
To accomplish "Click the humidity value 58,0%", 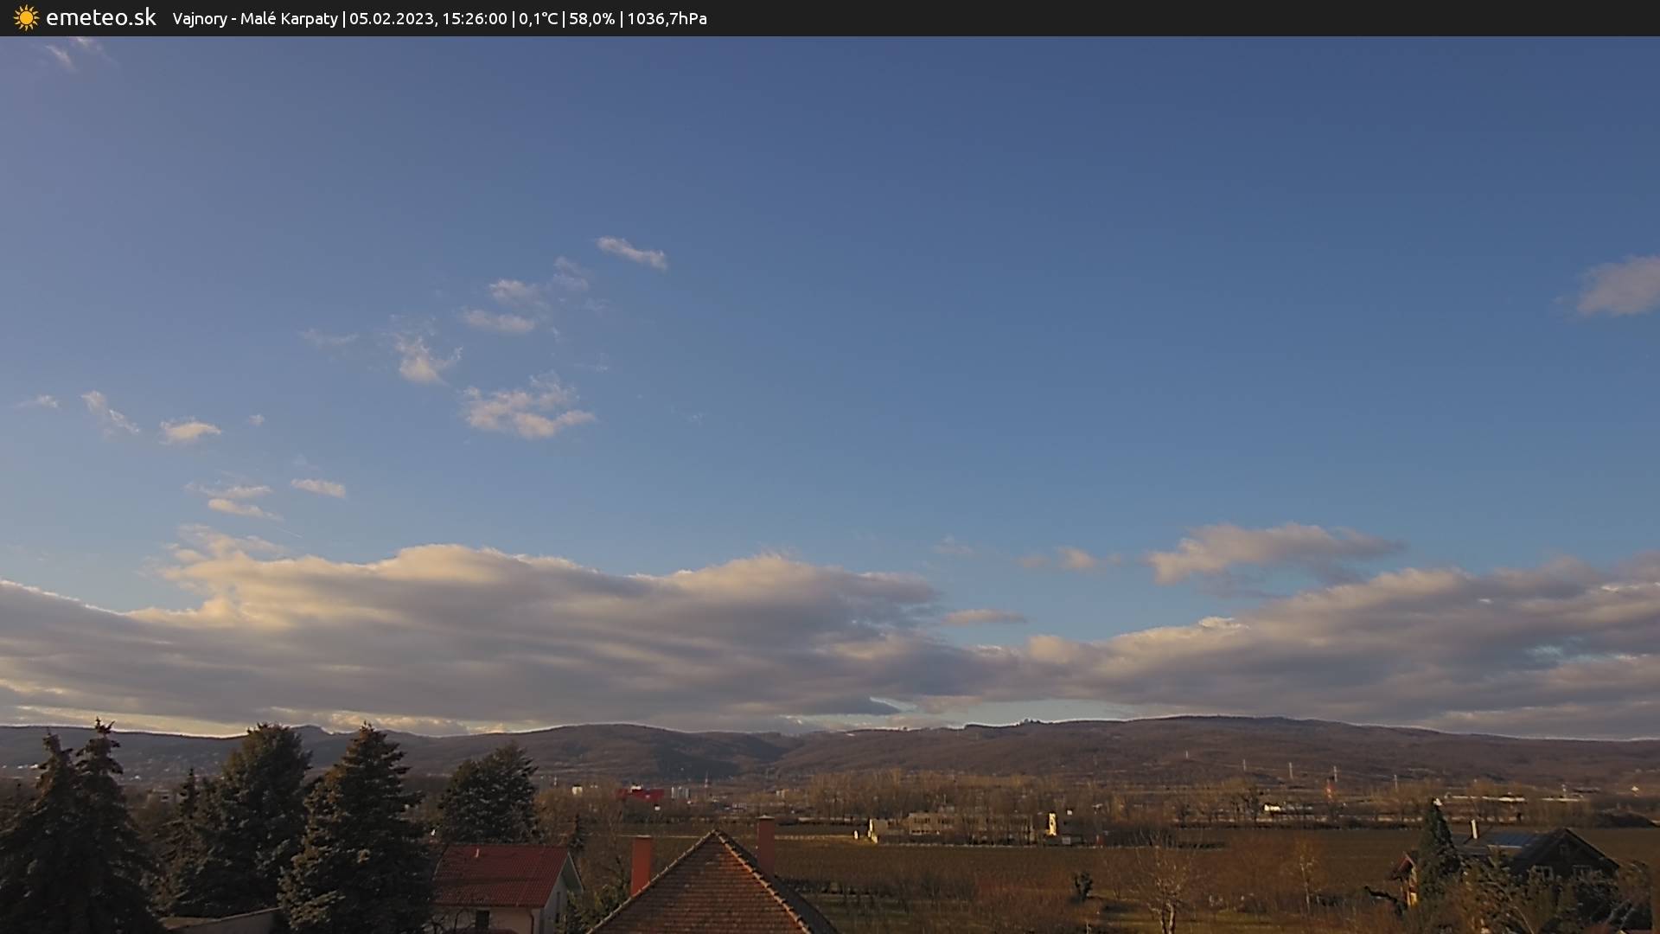I will (x=591, y=18).
